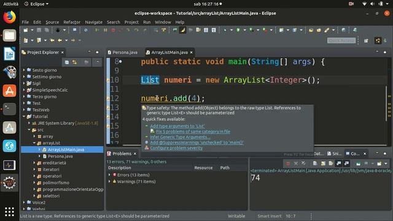Show Applications grid in the dock
Screen dimensions: 393x221
[10, 212]
